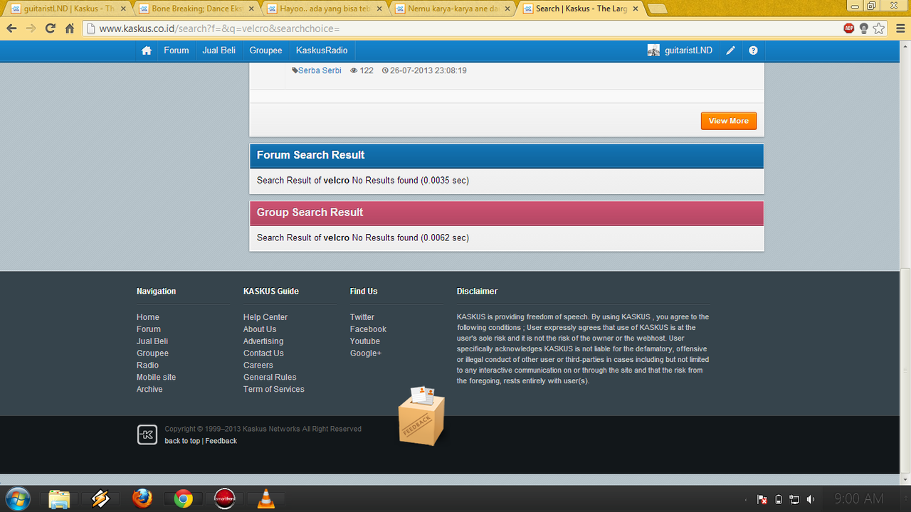
Task: Open File Explorer from taskbar
Action: coord(59,499)
